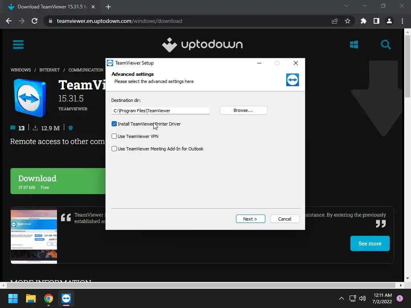Click the comments count icon showing 13
411x308 pixels.
click(x=12, y=128)
